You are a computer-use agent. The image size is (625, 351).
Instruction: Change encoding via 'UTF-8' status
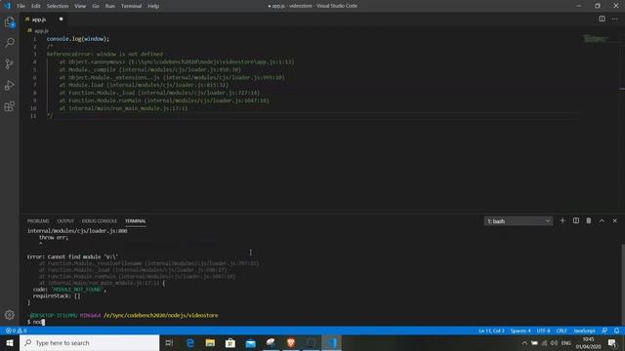pos(543,331)
